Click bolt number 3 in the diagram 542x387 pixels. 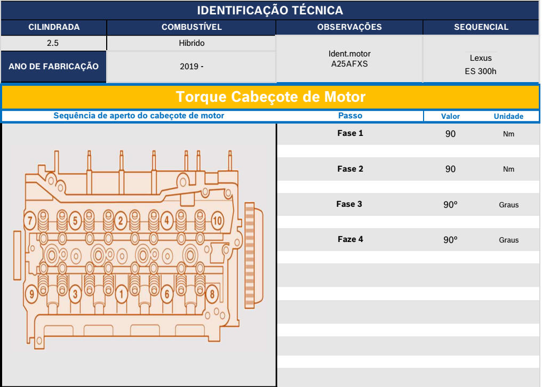(x=76, y=293)
